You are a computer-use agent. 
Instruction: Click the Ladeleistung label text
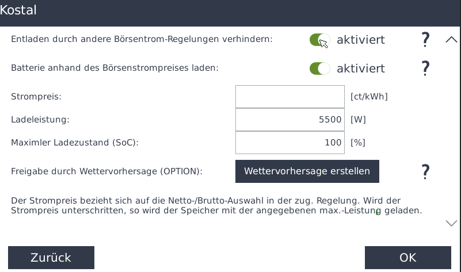pos(40,120)
